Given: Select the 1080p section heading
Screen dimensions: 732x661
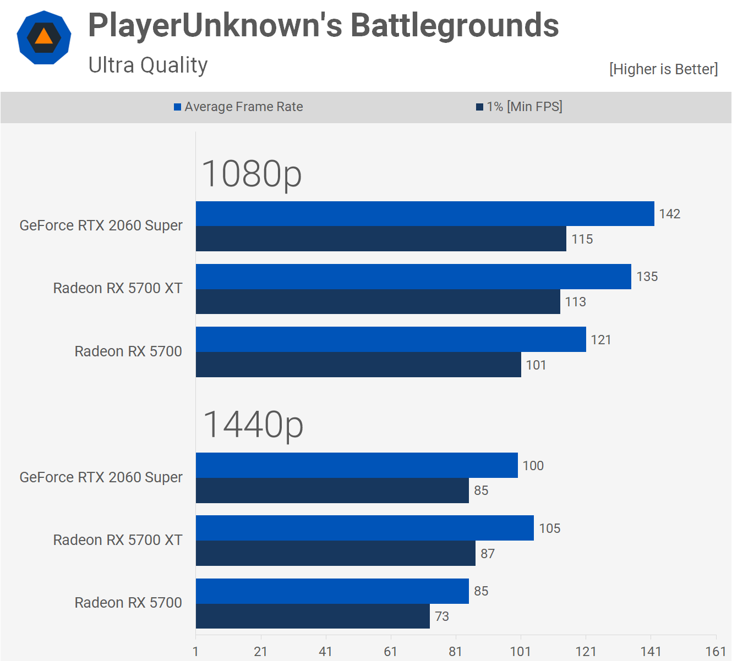Looking at the screenshot, I should [252, 174].
